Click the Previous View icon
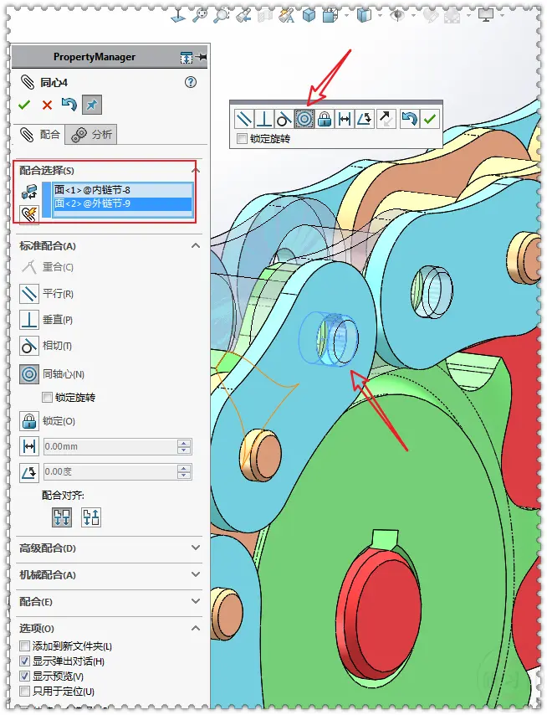 tap(243, 16)
